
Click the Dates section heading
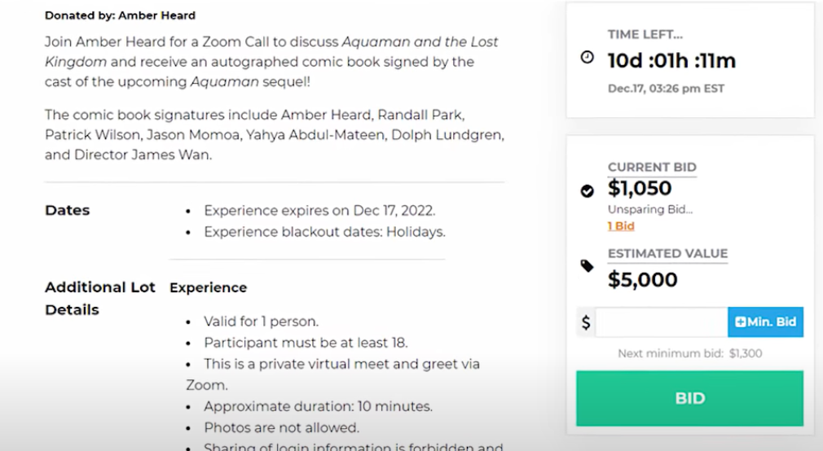(67, 210)
